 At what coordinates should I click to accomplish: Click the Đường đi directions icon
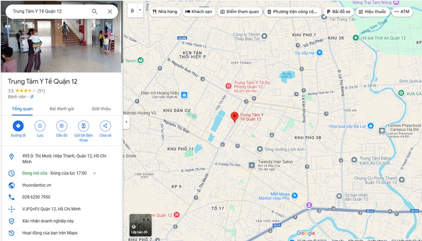[x=18, y=126]
